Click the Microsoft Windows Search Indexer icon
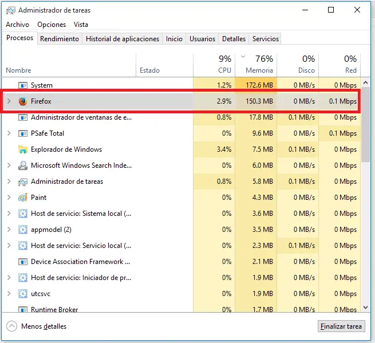 (x=23, y=165)
